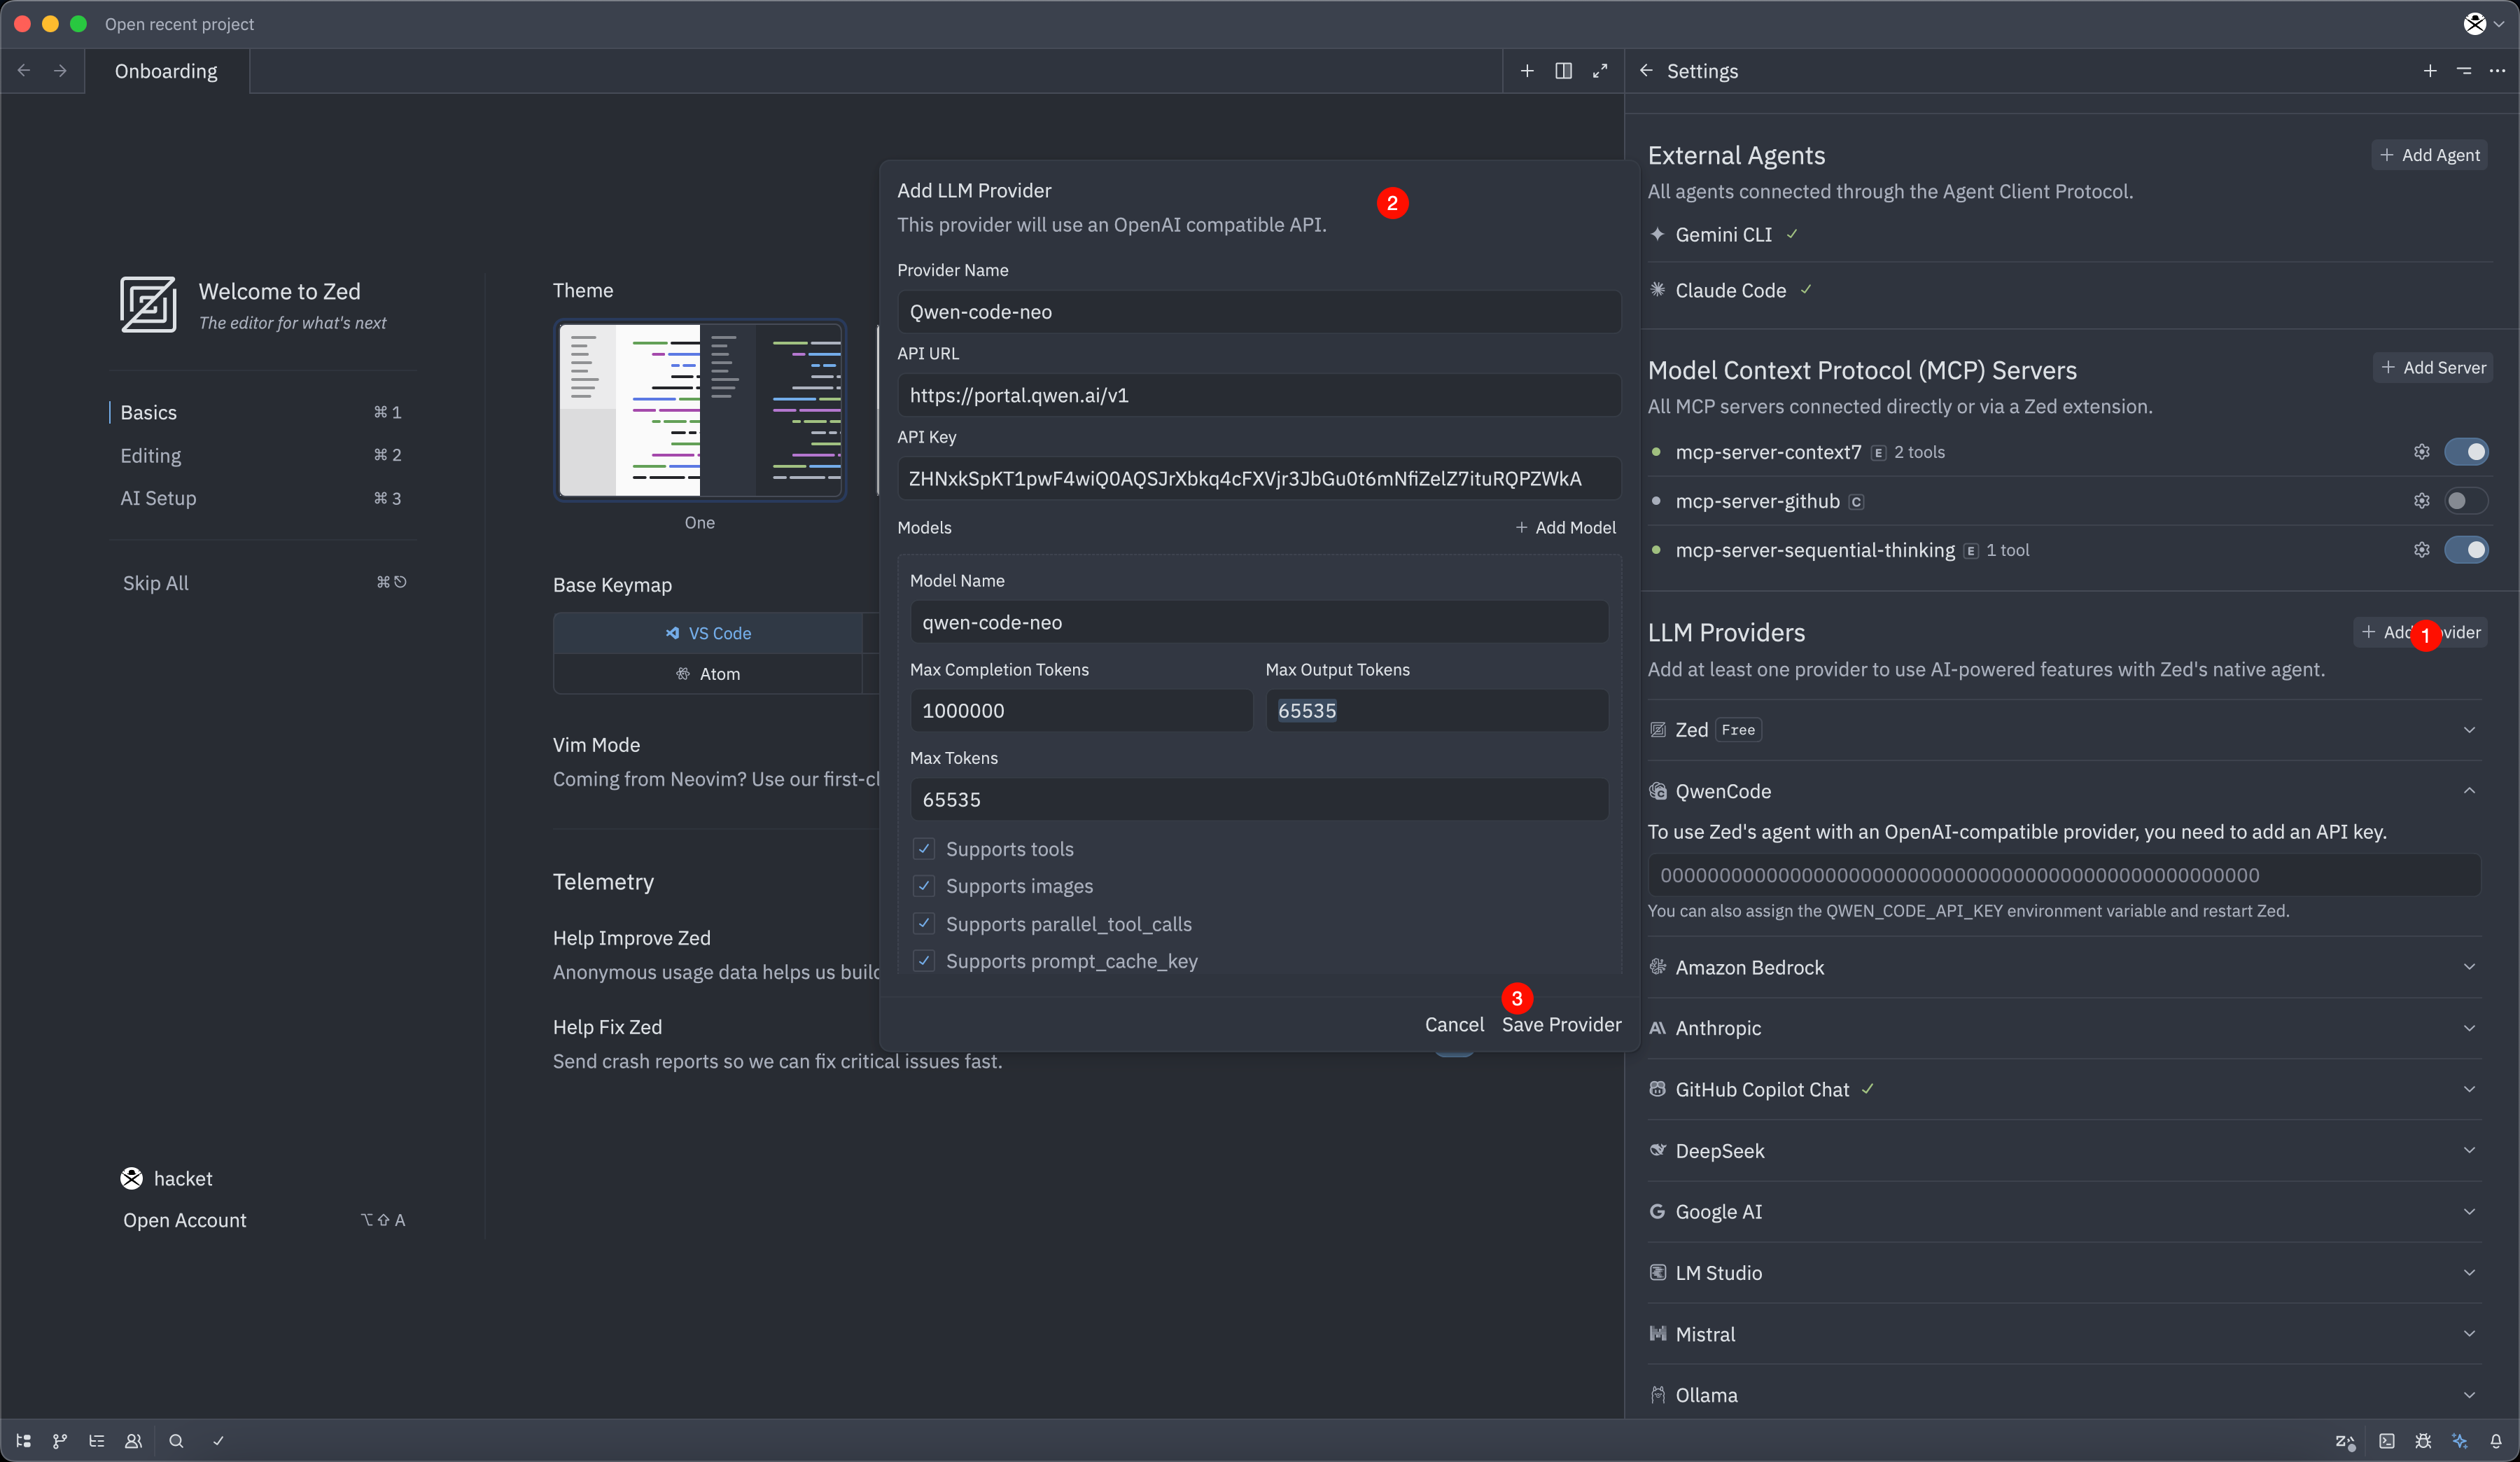Open the outline panel icon

(97, 1441)
